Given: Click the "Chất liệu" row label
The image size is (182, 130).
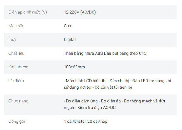Looking at the screenshot, I should (x=17, y=53).
